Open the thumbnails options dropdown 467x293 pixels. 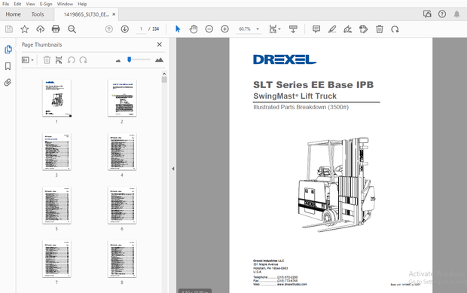(x=27, y=60)
